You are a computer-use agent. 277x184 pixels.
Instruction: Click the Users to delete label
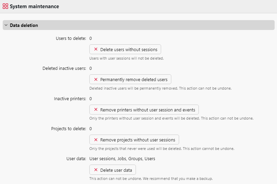pos(71,38)
